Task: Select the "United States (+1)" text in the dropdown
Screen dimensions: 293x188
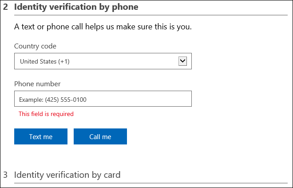Action: click(x=45, y=62)
